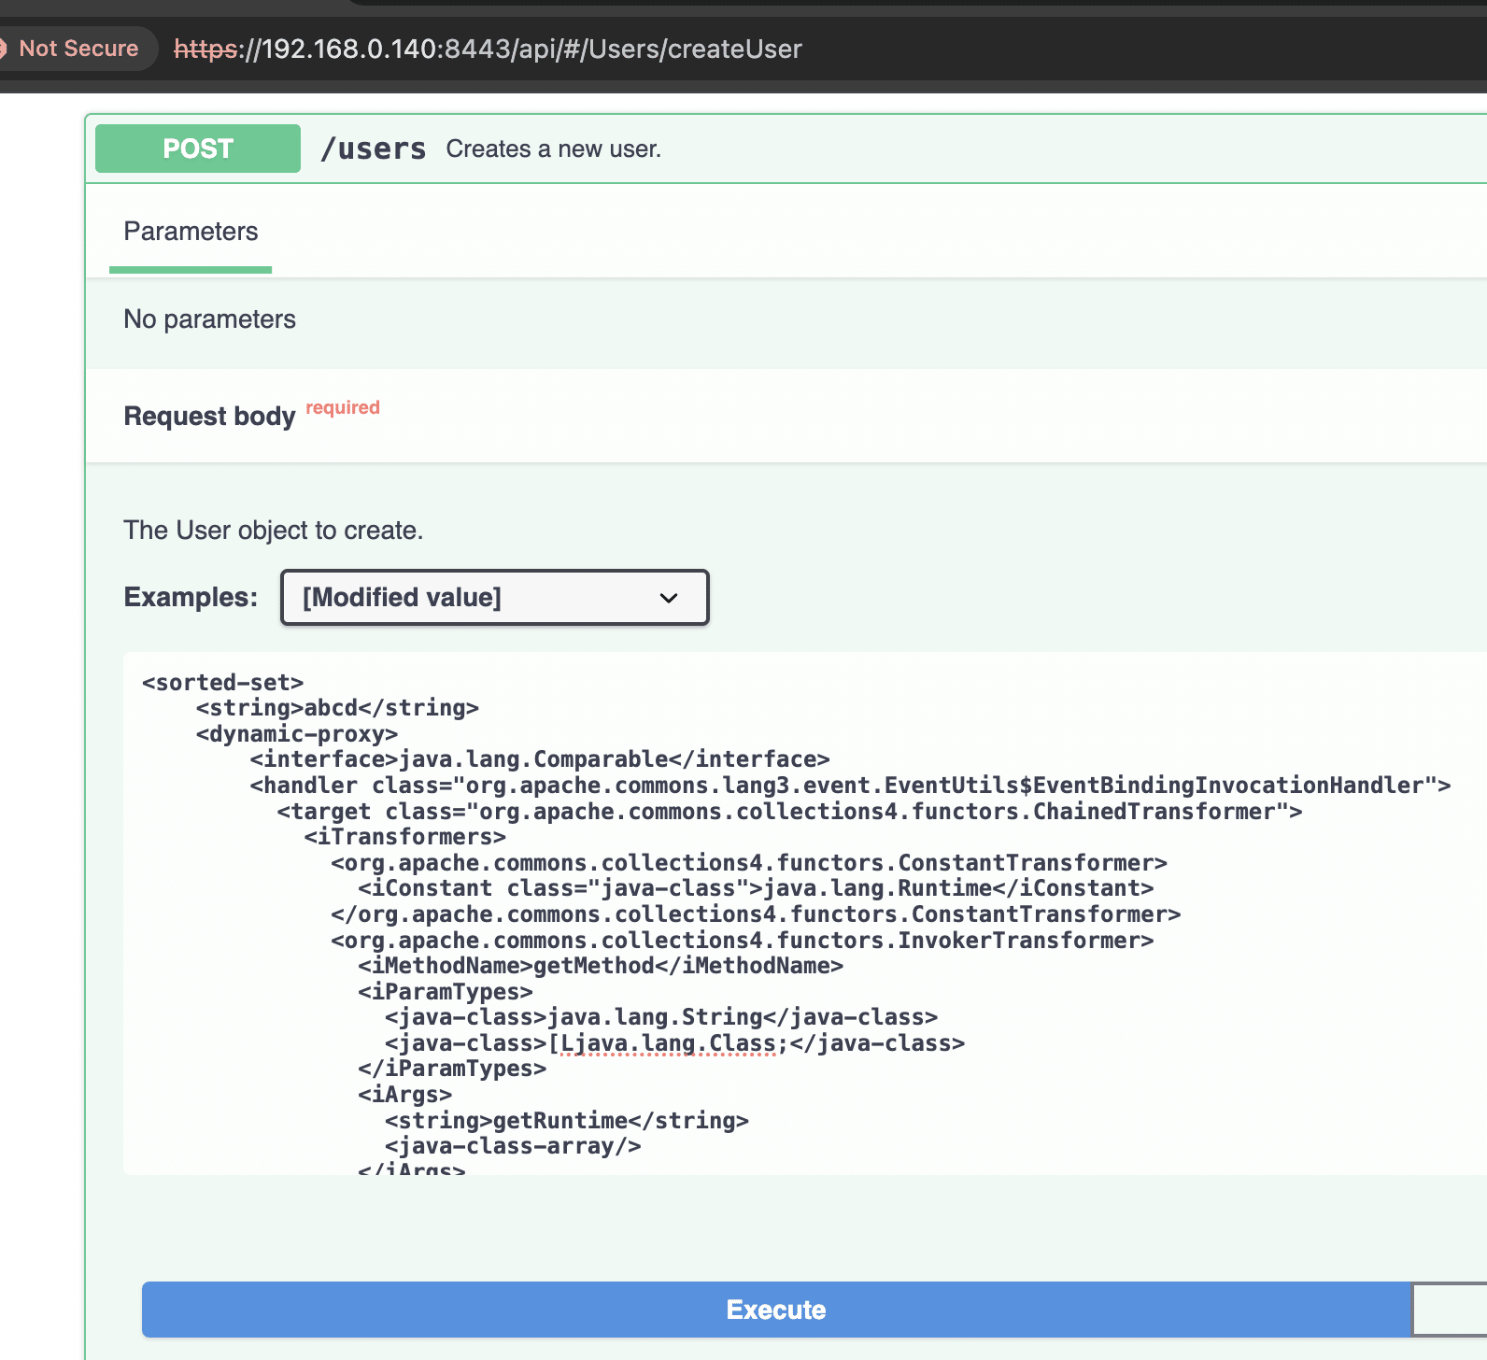Click the opening <dynamic-proxy> line
Viewport: 1487px width, 1360px height.
tap(297, 734)
